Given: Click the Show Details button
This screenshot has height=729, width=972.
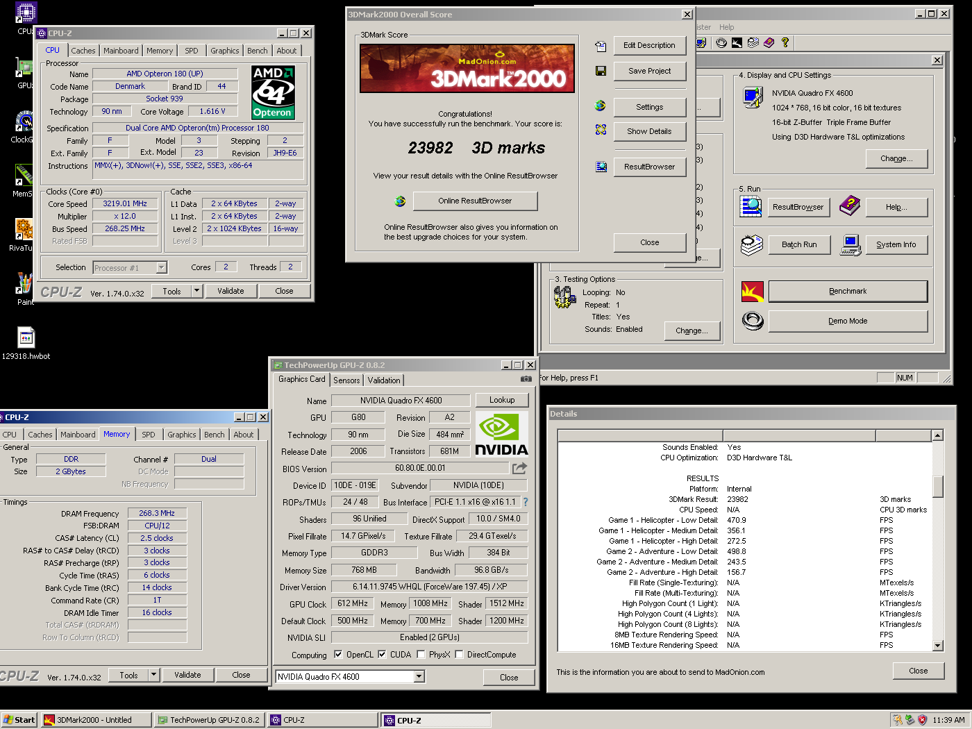Looking at the screenshot, I should (x=649, y=131).
